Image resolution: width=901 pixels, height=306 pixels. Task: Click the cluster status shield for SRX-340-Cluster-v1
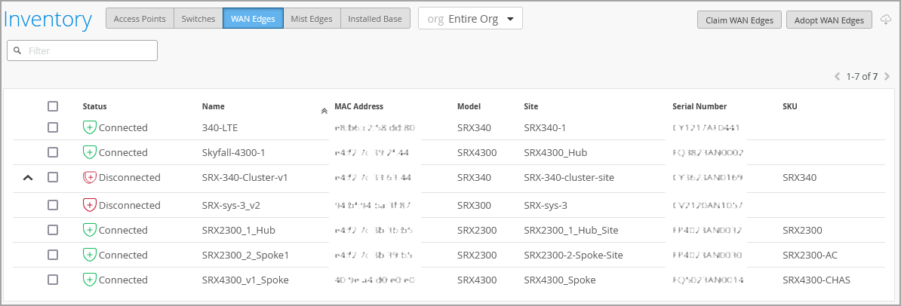(90, 178)
